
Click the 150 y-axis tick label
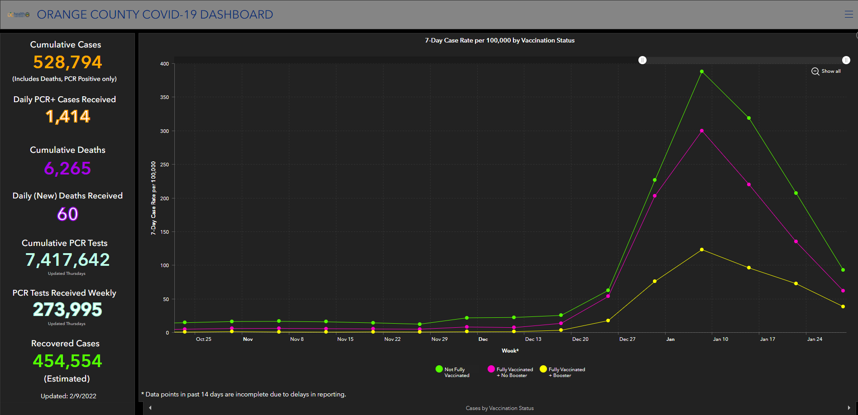tap(164, 232)
